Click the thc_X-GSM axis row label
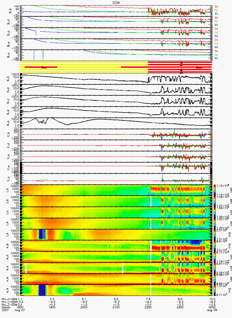Screen dimensions: 232x318 click(x=10, y=299)
